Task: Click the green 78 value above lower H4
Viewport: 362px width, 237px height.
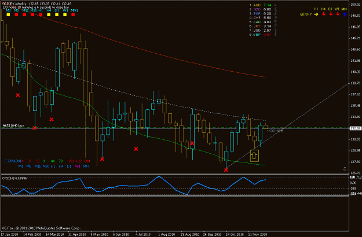Action: coord(60,161)
